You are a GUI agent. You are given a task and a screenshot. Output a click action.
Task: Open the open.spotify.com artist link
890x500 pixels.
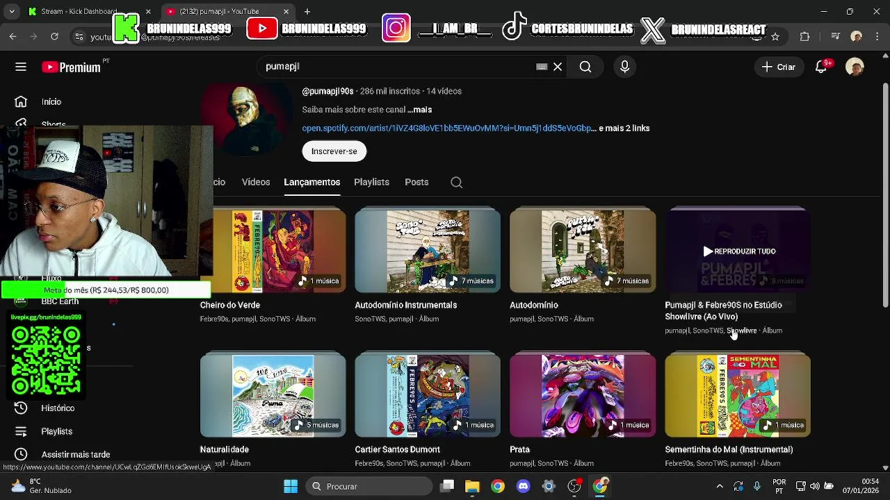pos(448,128)
